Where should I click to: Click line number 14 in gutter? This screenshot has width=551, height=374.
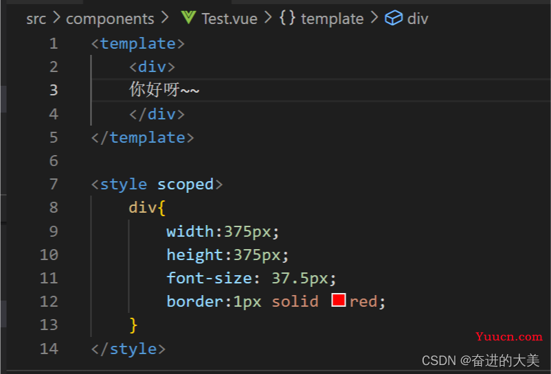(49, 349)
